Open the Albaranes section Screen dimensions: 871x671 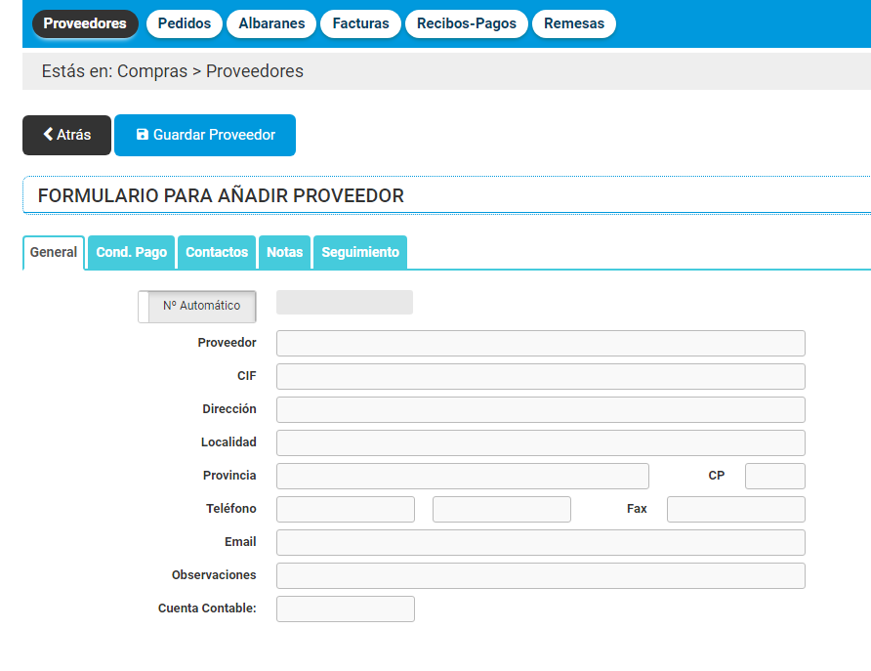coord(270,22)
